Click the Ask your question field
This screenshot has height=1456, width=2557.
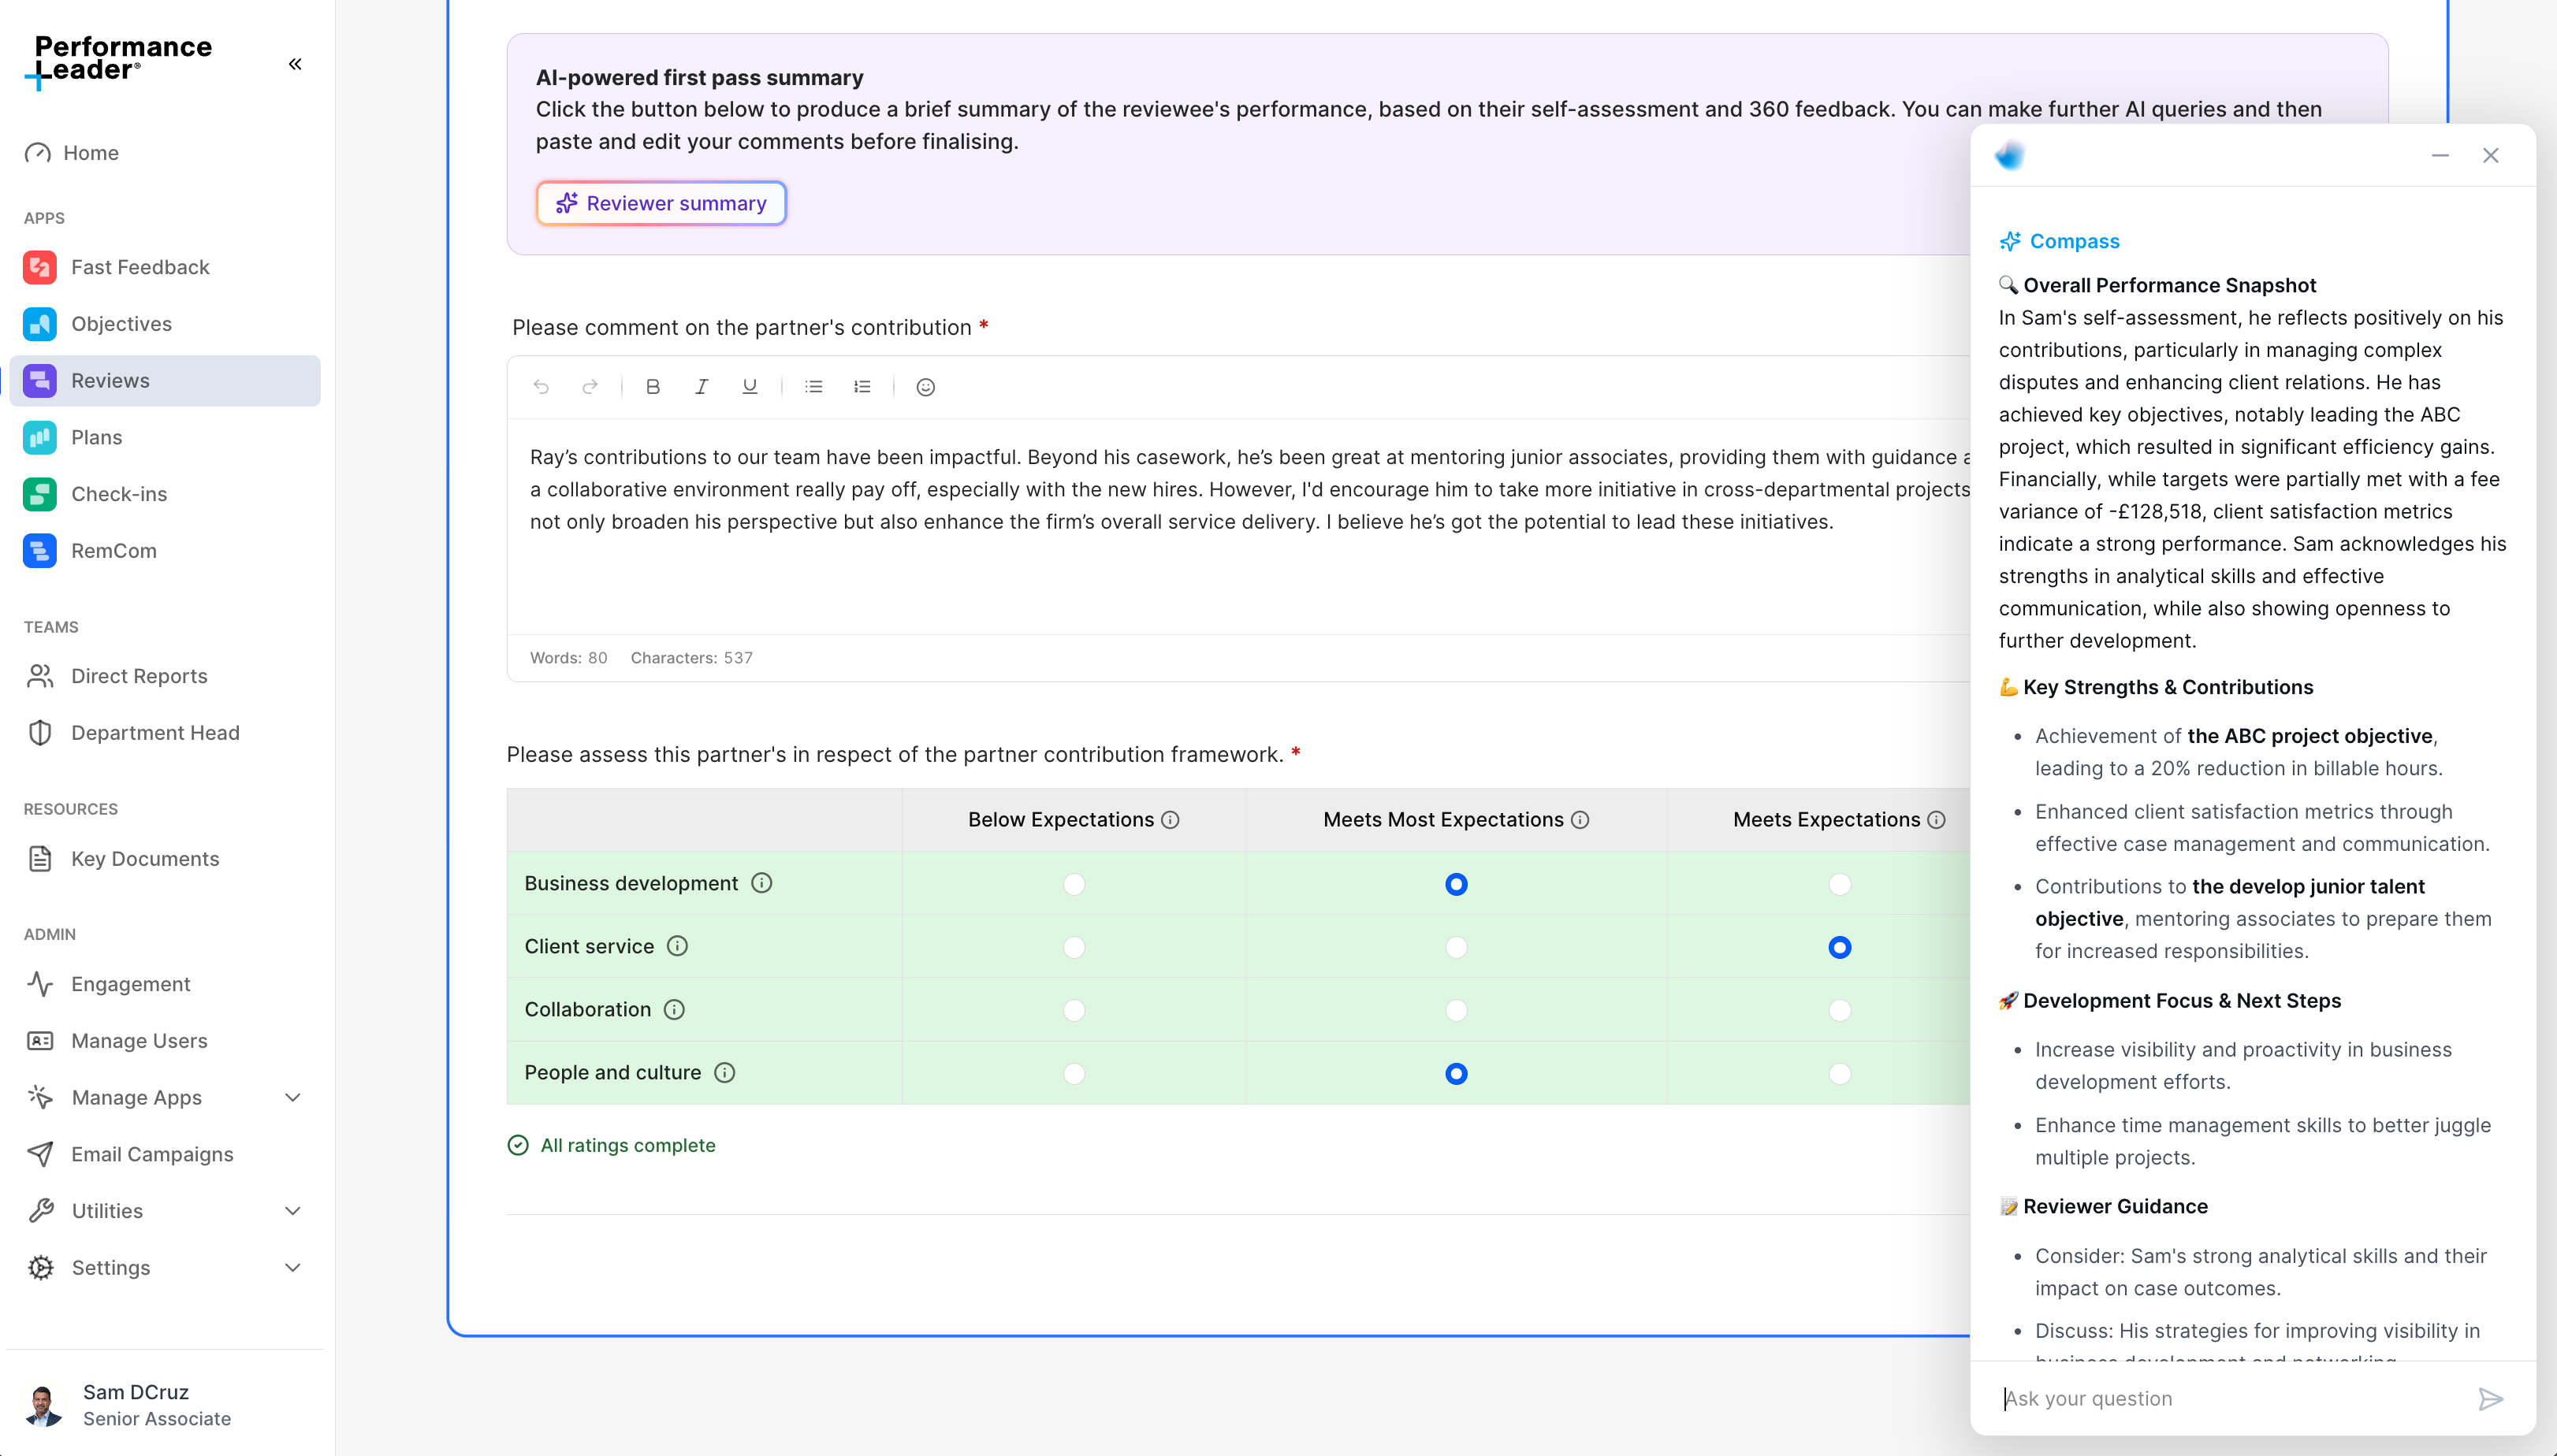click(2231, 1399)
